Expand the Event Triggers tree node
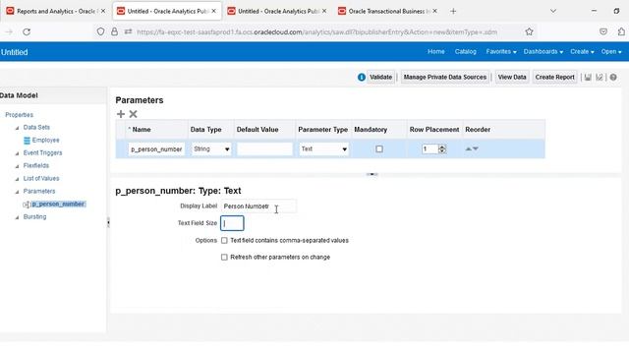The width and height of the screenshot is (629, 354). pos(18,153)
